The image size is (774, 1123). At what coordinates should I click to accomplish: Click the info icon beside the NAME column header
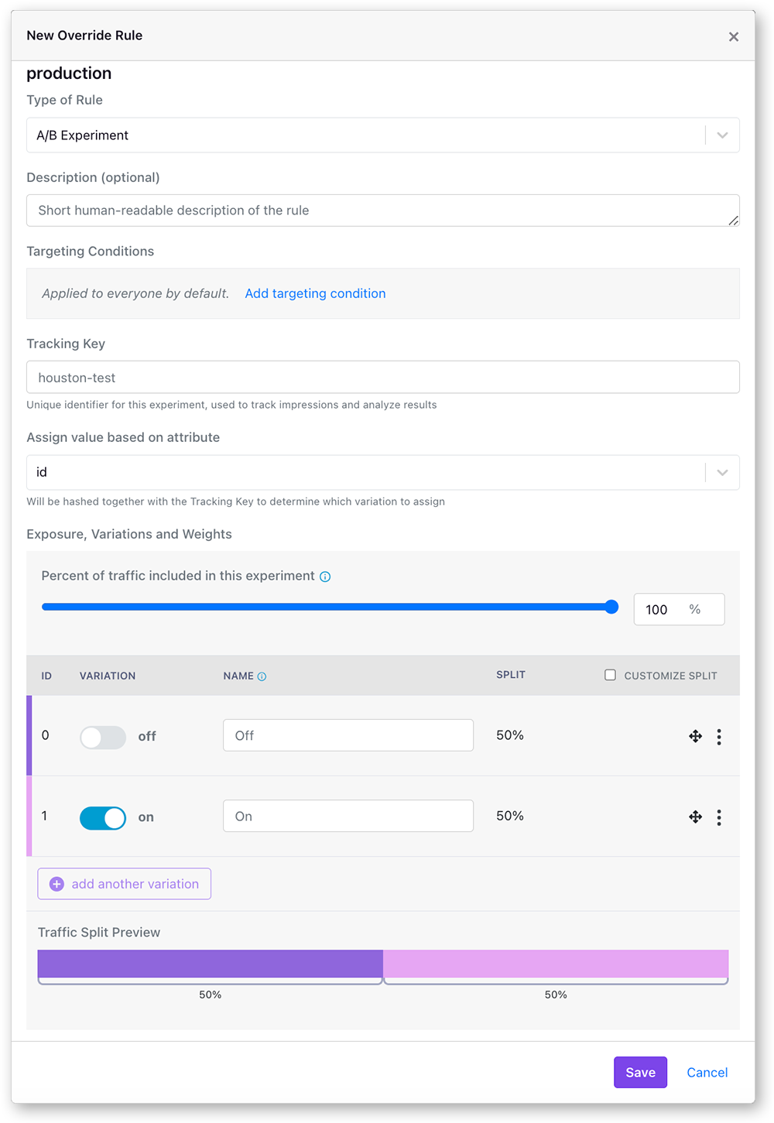tap(262, 676)
